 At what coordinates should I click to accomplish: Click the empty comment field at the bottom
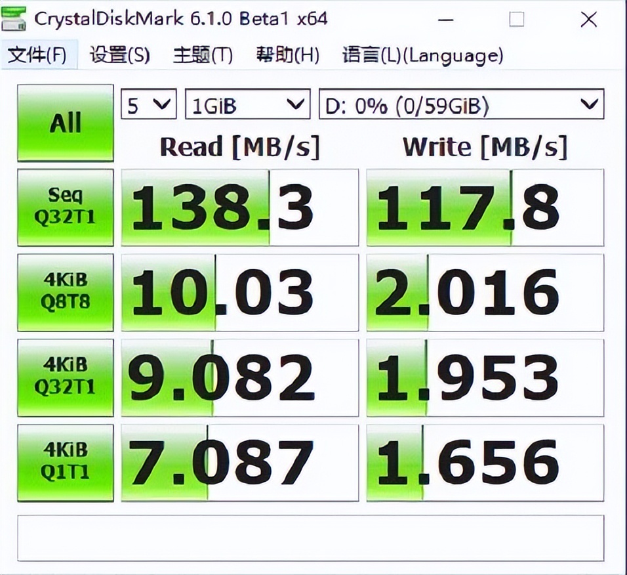[311, 538]
